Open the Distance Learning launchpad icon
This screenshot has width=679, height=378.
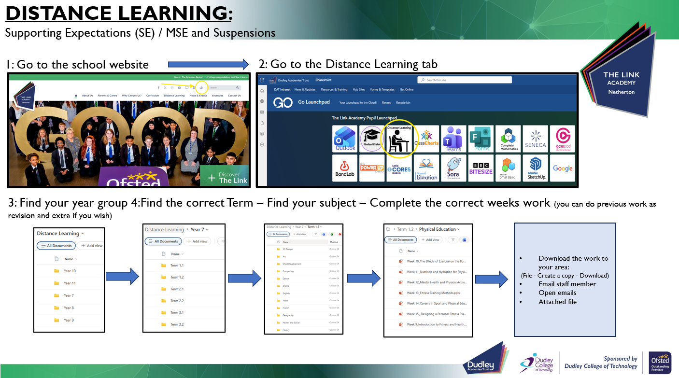398,139
